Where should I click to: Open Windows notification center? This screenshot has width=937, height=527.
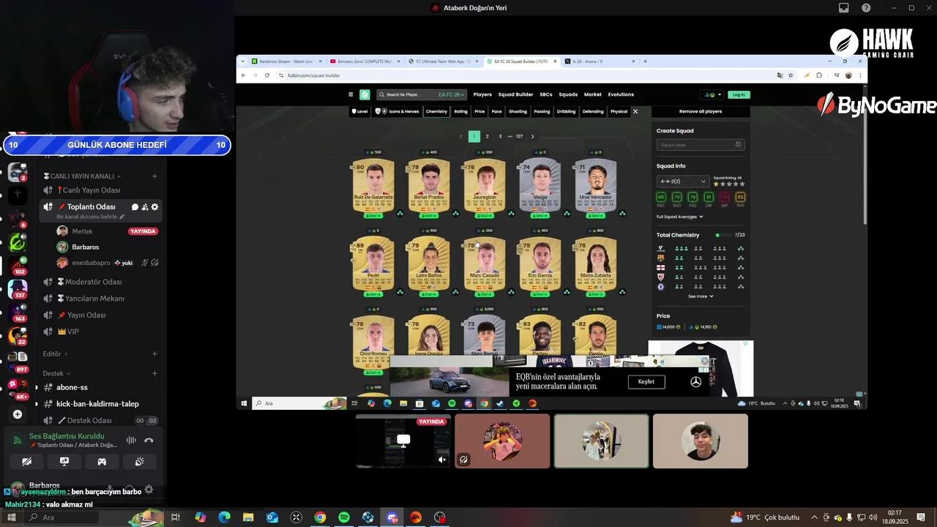(922, 517)
